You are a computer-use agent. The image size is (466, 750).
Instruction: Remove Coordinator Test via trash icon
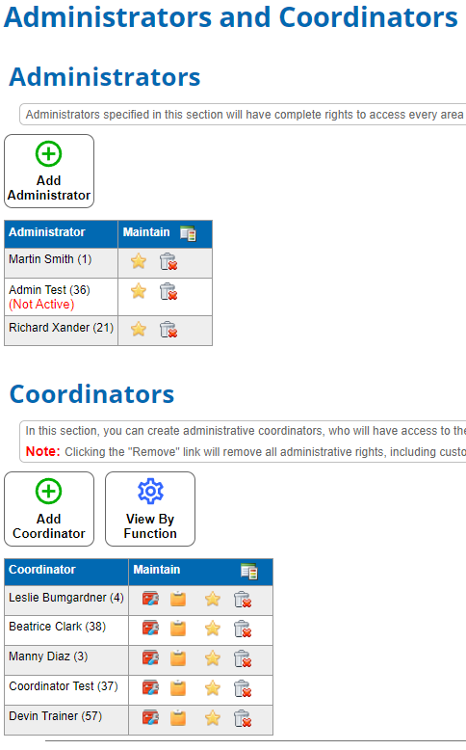coord(243,688)
